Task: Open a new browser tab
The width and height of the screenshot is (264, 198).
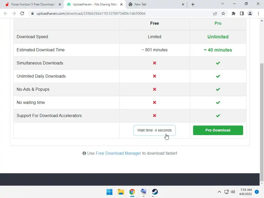Action: point(193,4)
